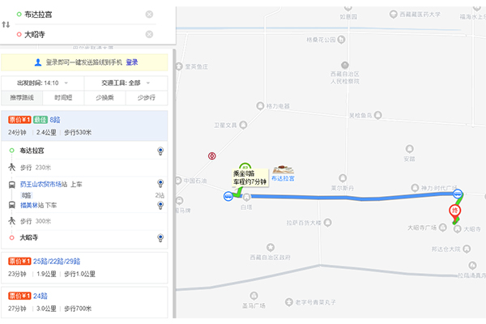The width and height of the screenshot is (486, 324).
Task: Expand the 25路/22路/29路 route option
Action: click(57, 262)
